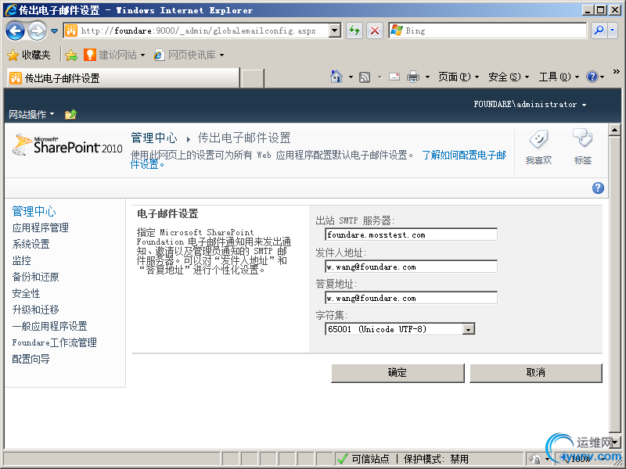Open 安全性 in left navigation
This screenshot has width=626, height=469.
point(26,294)
